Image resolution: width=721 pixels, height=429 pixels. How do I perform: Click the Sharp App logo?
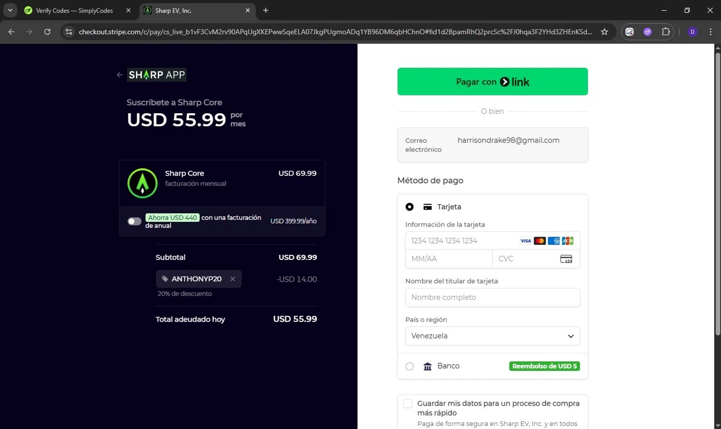(x=157, y=75)
